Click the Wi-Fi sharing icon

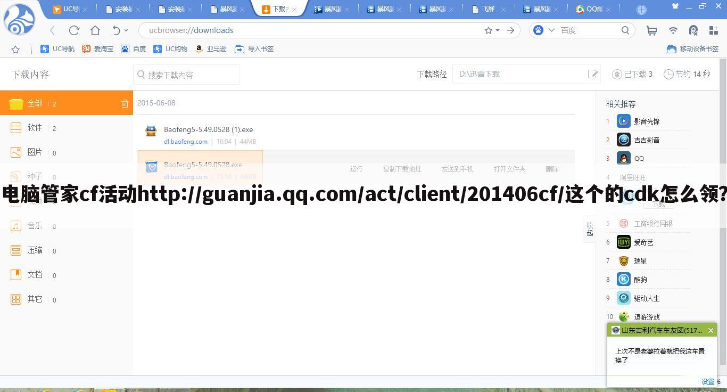coord(673,30)
